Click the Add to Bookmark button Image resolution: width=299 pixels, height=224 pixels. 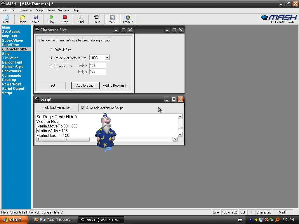[115, 85]
